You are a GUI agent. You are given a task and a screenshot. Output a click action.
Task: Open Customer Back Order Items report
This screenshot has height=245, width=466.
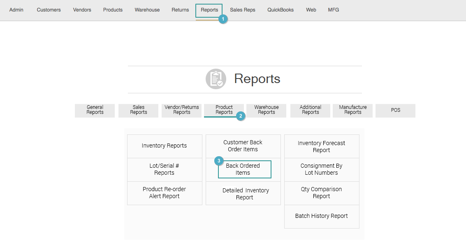pos(243,146)
